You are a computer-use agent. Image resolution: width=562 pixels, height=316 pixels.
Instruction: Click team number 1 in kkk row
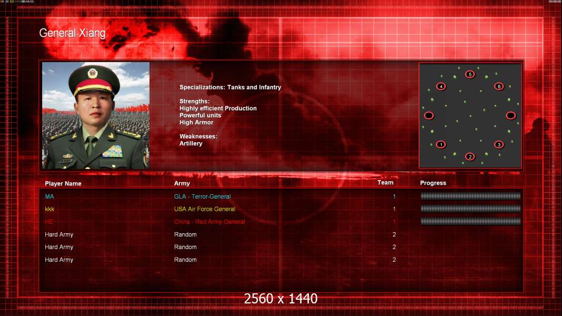[394, 209]
